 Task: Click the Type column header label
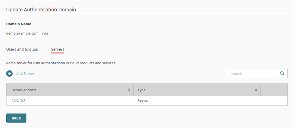pos(141,90)
